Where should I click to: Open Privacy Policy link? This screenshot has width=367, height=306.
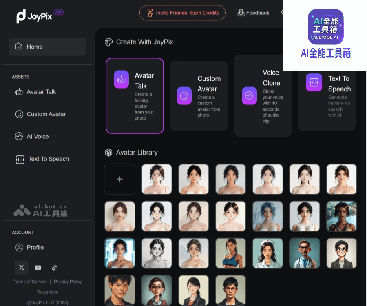tap(68, 282)
